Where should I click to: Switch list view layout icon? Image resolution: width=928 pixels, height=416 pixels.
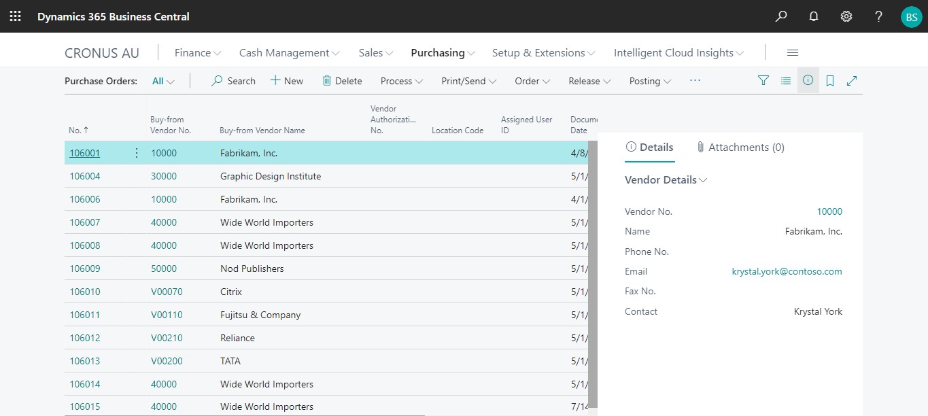click(786, 81)
